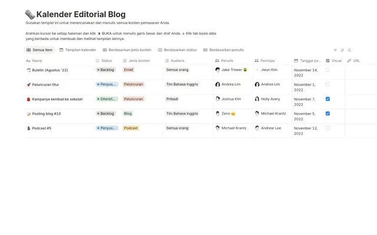
Task: Click Michael Krantz's avatar in Peninjau column
Action: coord(257,114)
